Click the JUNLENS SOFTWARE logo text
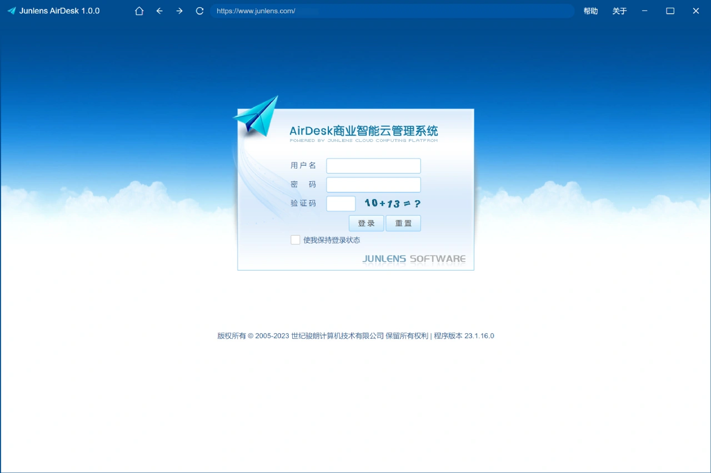The image size is (711, 473). pos(414,259)
